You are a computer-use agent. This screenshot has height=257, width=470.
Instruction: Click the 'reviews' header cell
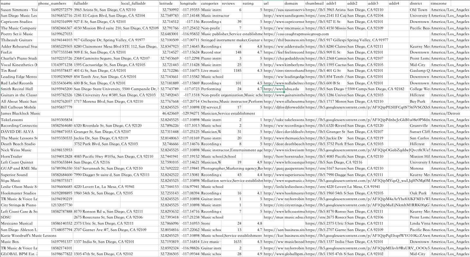tap(231, 3)
